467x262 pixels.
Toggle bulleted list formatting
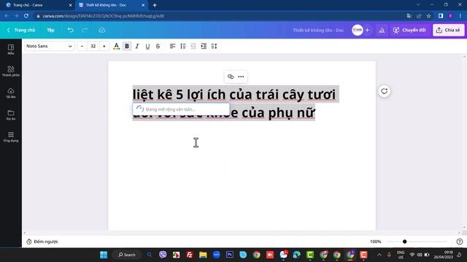point(183,46)
